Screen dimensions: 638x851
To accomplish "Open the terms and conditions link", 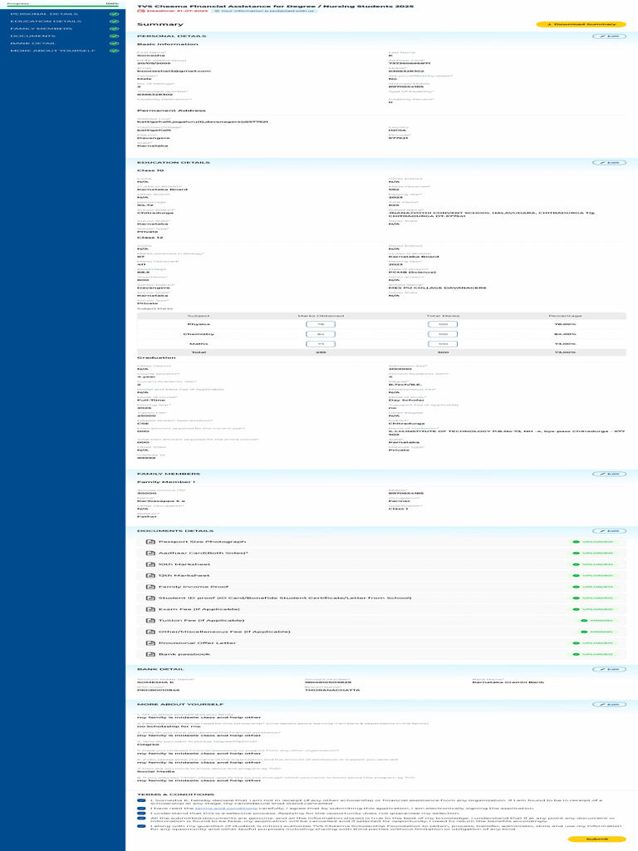I will pos(226,809).
